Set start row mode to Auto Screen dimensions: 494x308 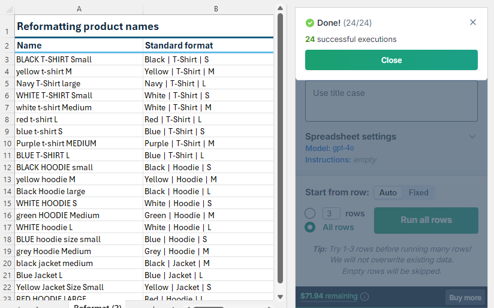tap(388, 193)
